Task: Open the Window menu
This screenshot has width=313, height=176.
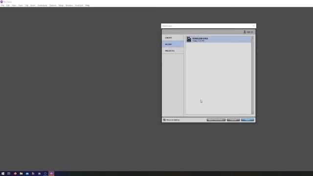Action: (x=69, y=5)
